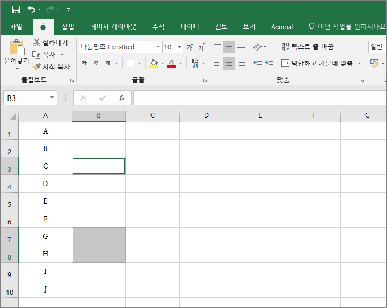Click the cancel X in formula bar
Screen dimensions: 387x308
(x=83, y=98)
